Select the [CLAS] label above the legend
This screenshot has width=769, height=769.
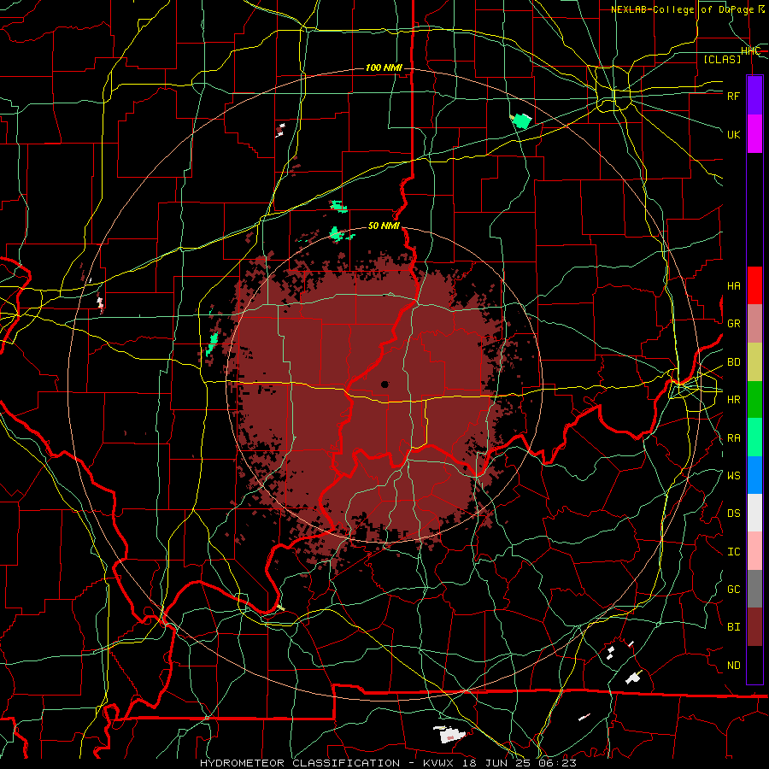[x=722, y=59]
